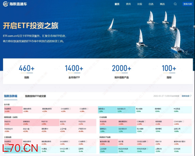The image size is (195, 156).
Task: Open the 创业大盘 index tile
Action: 32,130
